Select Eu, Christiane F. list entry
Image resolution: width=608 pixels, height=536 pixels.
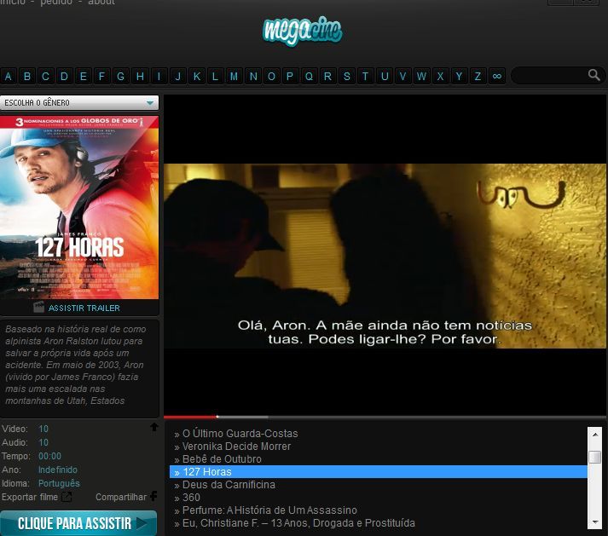coord(298,523)
